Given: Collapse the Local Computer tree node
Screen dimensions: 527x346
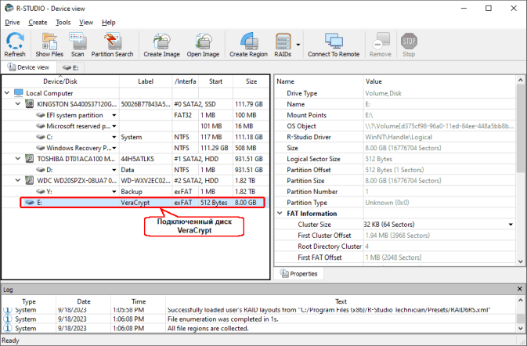Looking at the screenshot, I should tap(7, 92).
